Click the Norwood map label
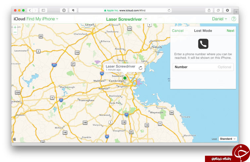The width and height of the screenshot is (250, 162). pos(105,115)
